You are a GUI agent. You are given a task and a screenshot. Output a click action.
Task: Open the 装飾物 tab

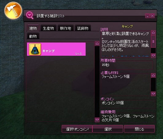pyautogui.click(x=83, y=28)
